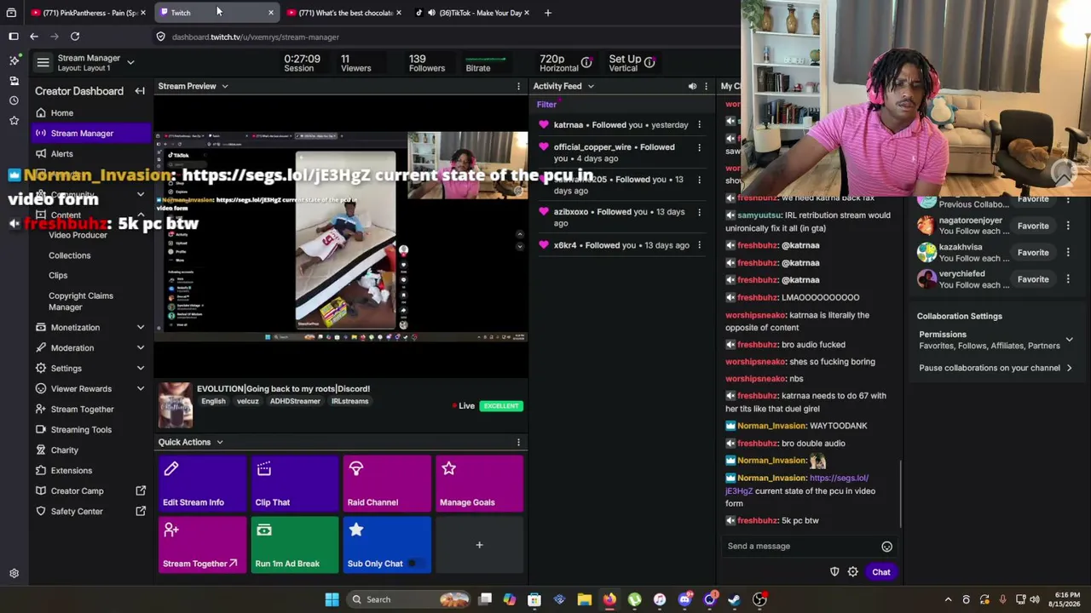The width and height of the screenshot is (1091, 613).
Task: Click the Bitrate health graph
Action: pyautogui.click(x=485, y=59)
